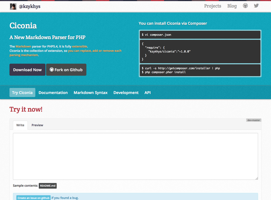Click the Ciconia title heading
This screenshot has width=271, height=200.
coord(23,26)
